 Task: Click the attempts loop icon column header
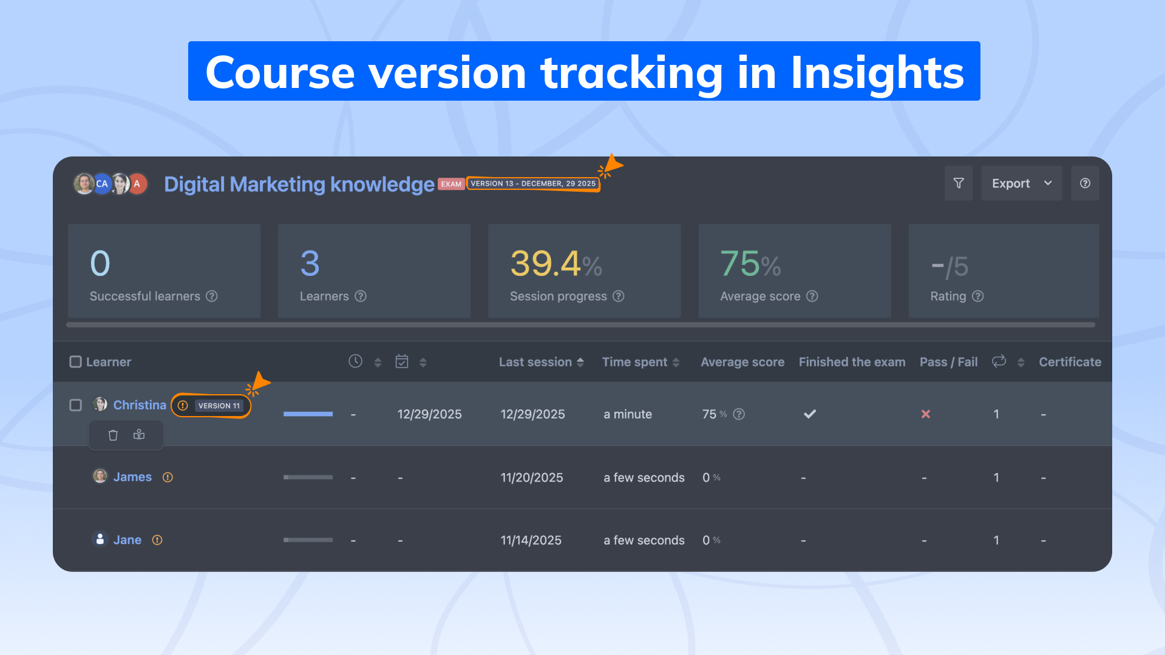(x=999, y=361)
